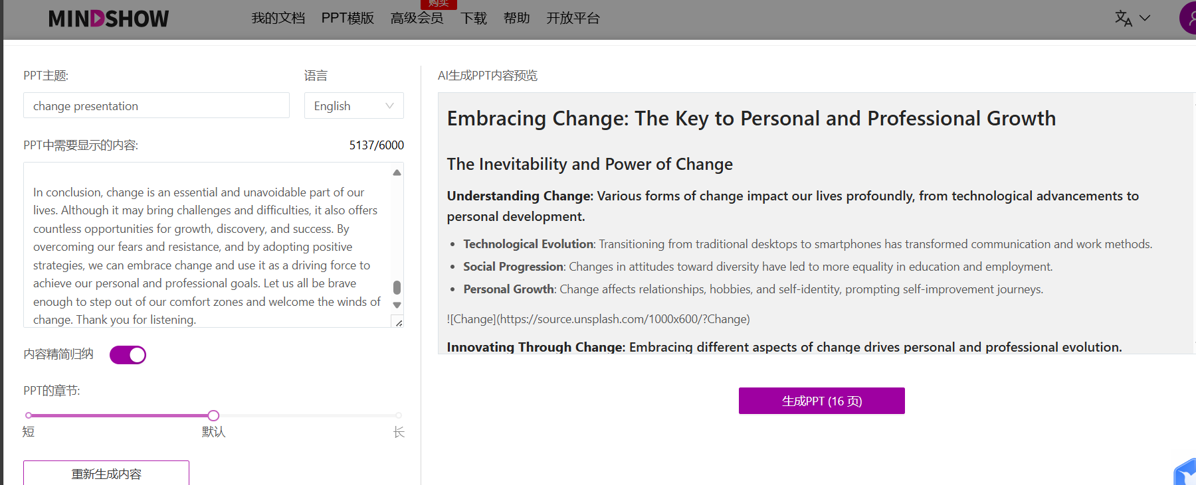
Task: Open the language translate icon
Action: pos(1123,18)
